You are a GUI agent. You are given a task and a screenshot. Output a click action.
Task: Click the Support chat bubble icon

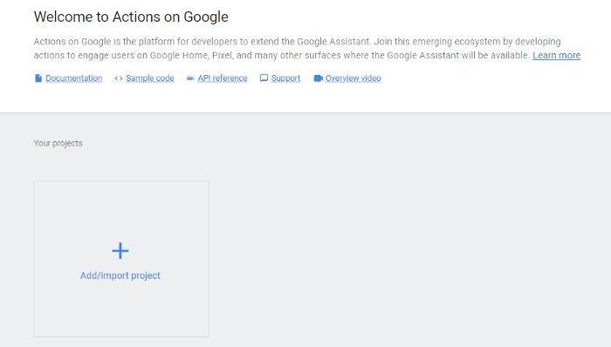click(264, 78)
